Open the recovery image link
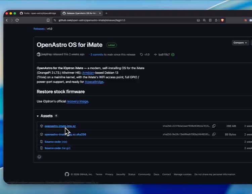 [x=77, y=101]
